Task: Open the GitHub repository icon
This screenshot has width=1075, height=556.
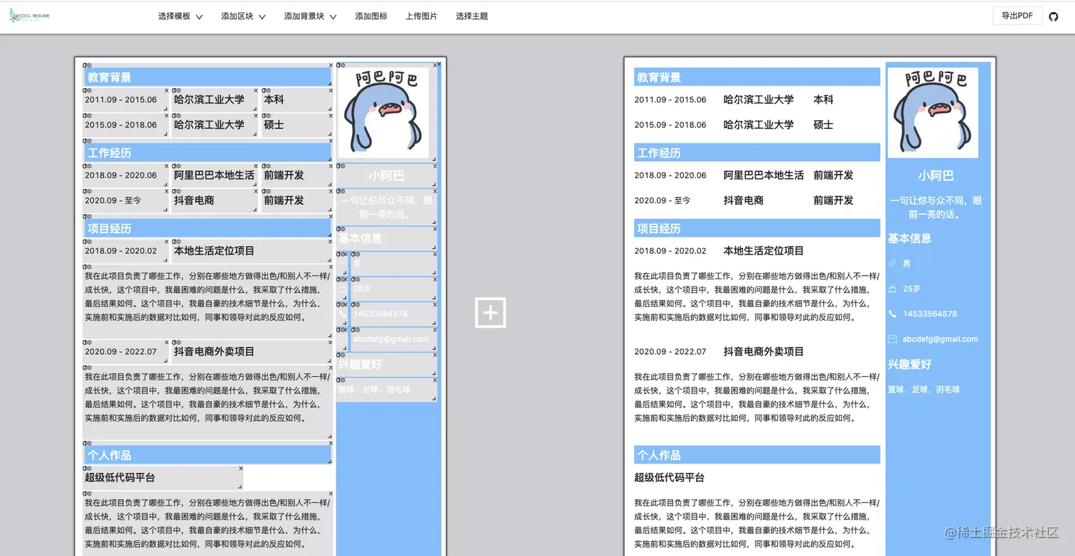Action: pyautogui.click(x=1054, y=16)
